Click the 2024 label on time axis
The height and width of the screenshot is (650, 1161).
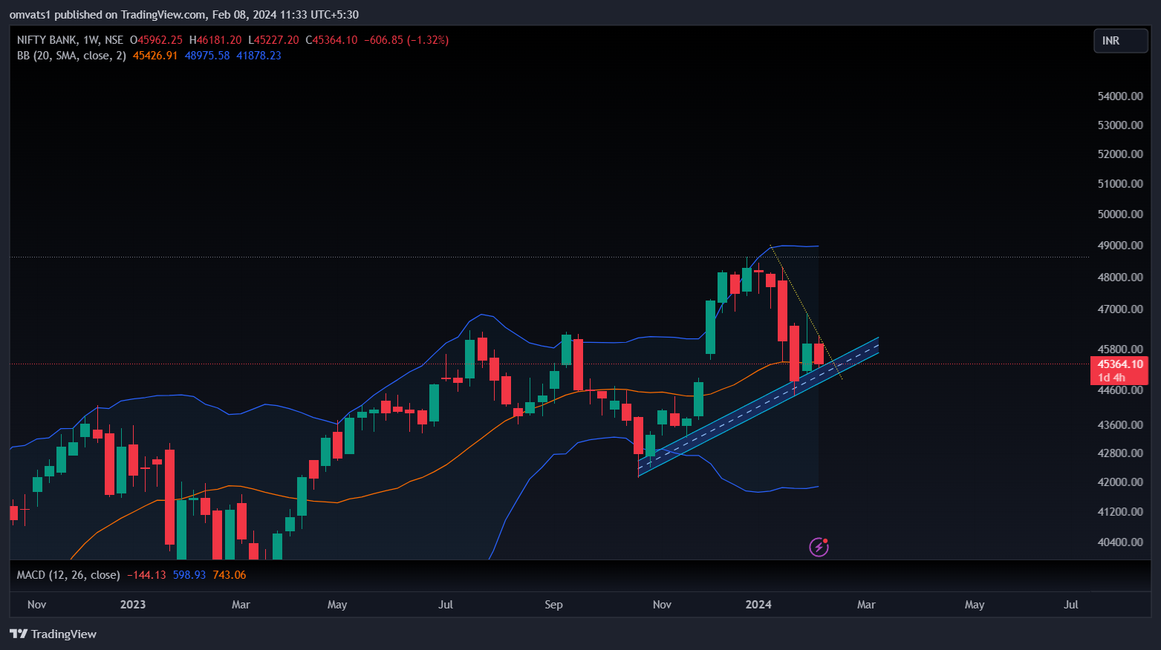(758, 604)
